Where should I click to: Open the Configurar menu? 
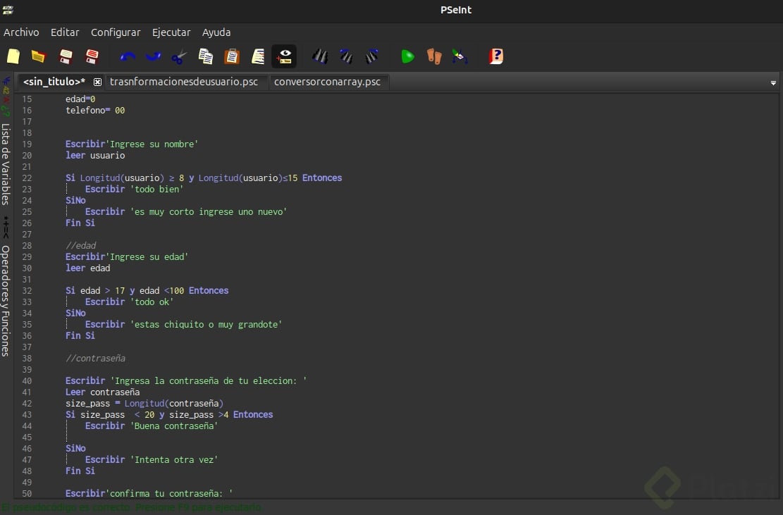point(116,32)
